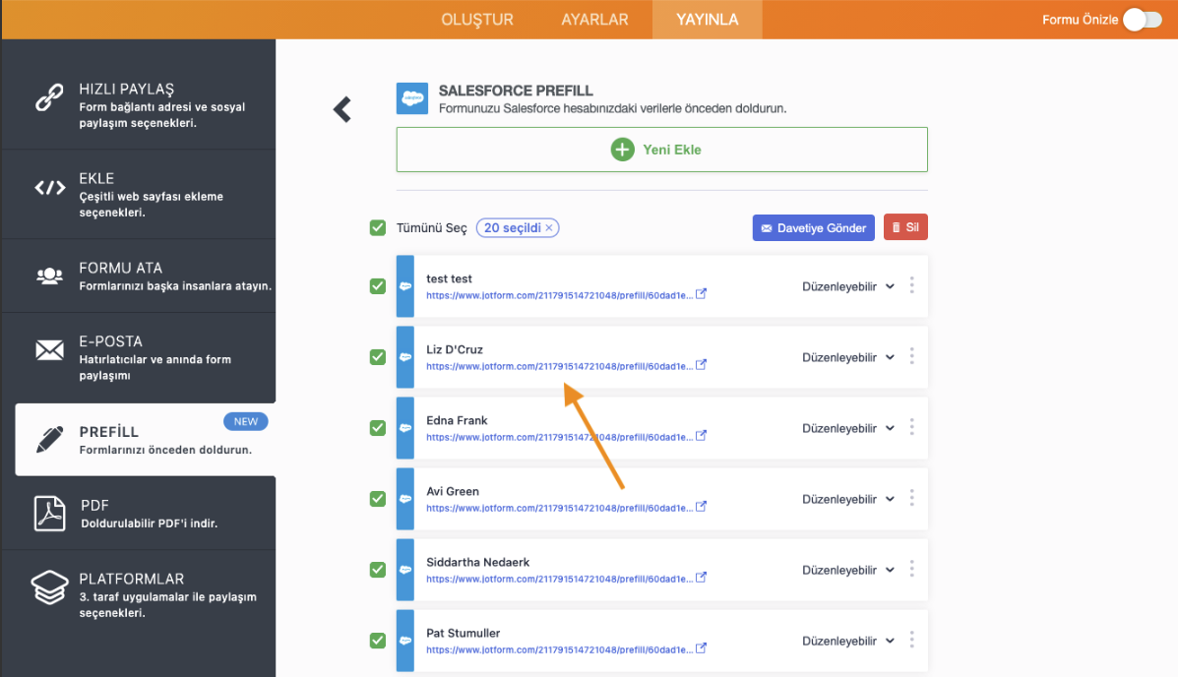Image resolution: width=1178 pixels, height=677 pixels.
Task: Open the external link icon for Liz D'Cruz
Action: (x=701, y=364)
